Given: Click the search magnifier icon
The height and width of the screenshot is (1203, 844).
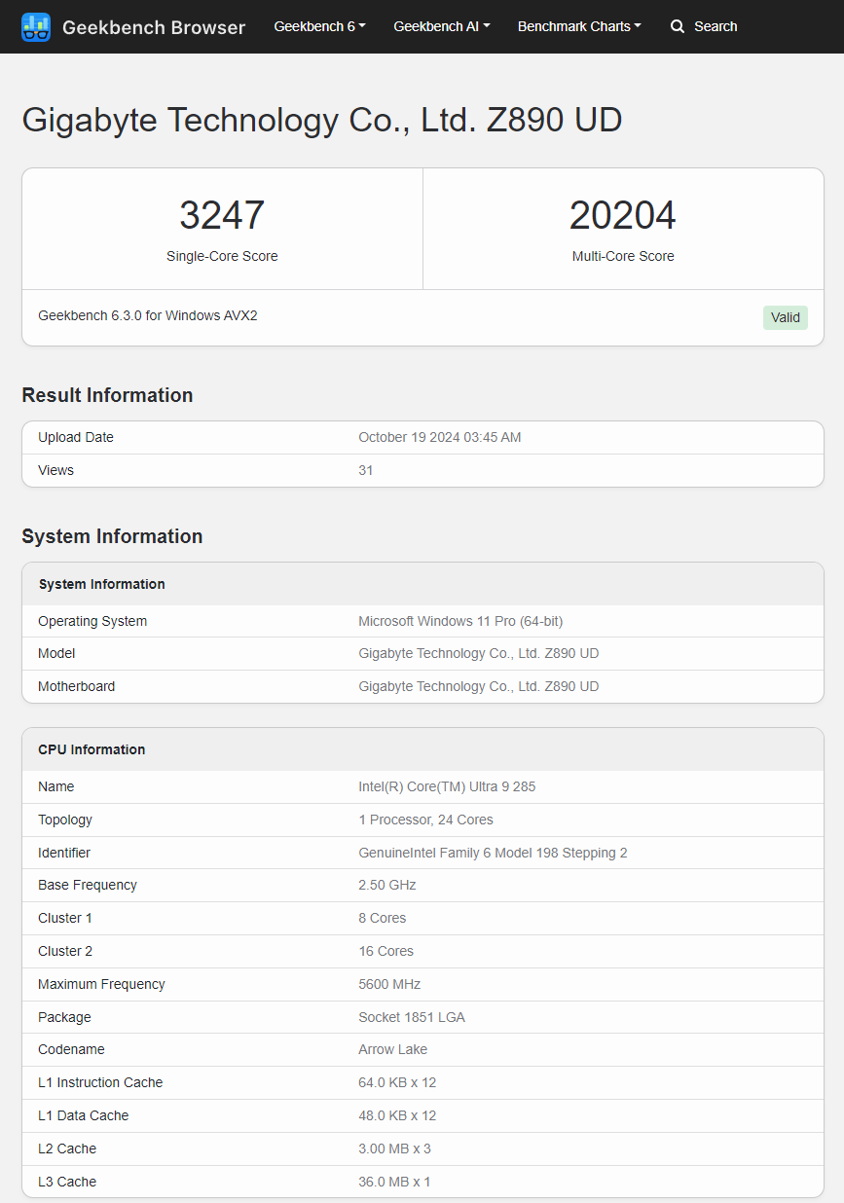Looking at the screenshot, I should [678, 26].
